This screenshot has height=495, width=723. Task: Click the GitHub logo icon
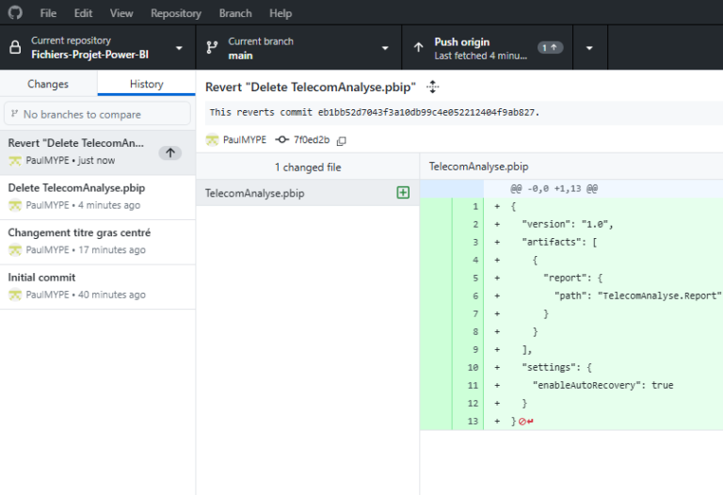(15, 12)
